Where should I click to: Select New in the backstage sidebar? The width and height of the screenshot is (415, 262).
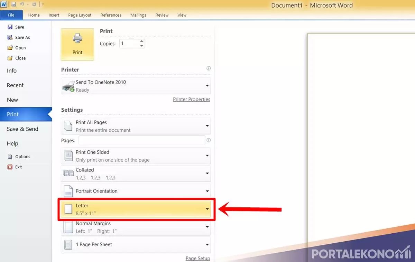[12, 100]
